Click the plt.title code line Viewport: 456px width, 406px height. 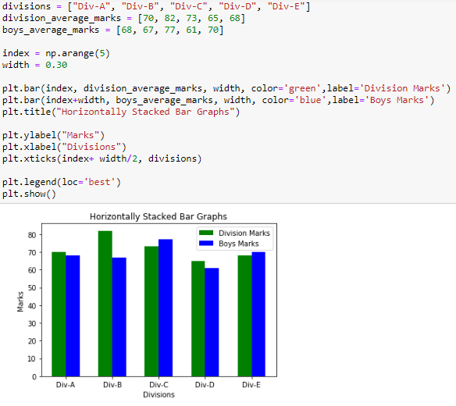[121, 112]
